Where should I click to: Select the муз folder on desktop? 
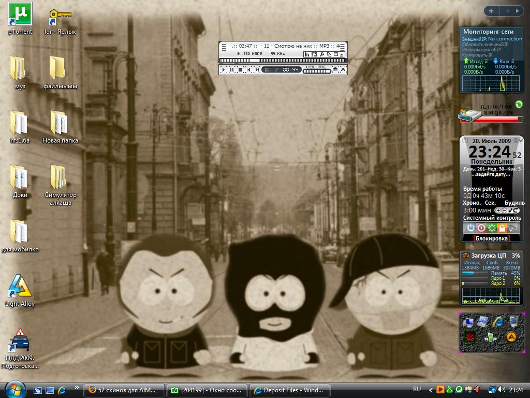pos(20,73)
